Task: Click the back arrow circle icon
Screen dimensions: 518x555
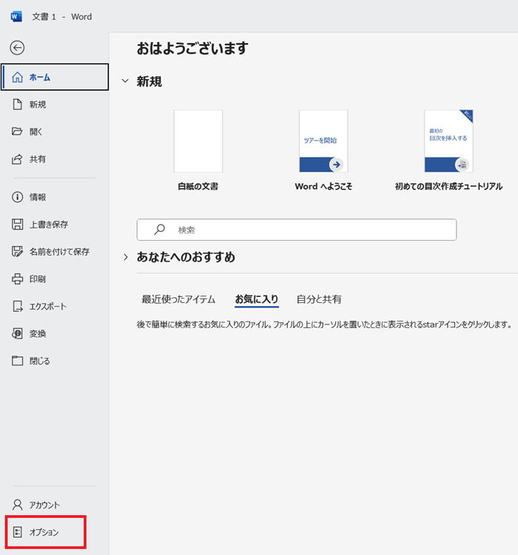Action: point(17,48)
